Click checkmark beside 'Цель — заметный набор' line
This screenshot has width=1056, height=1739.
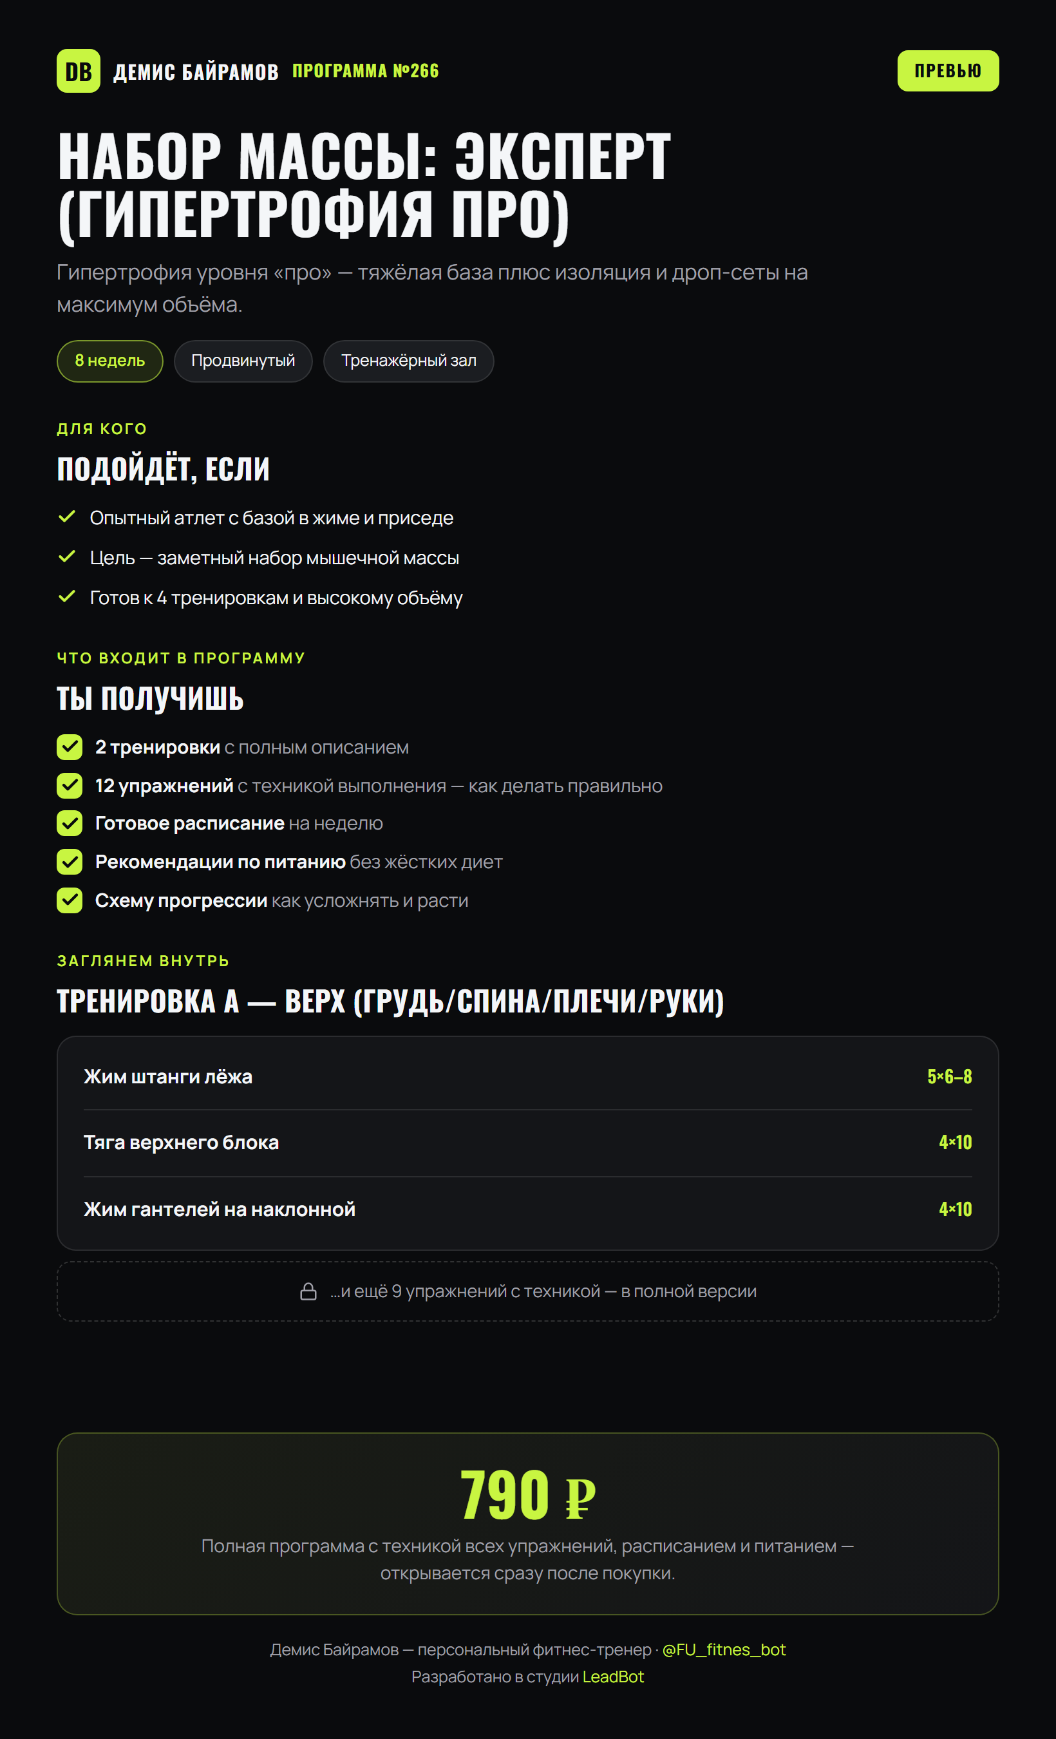[67, 557]
